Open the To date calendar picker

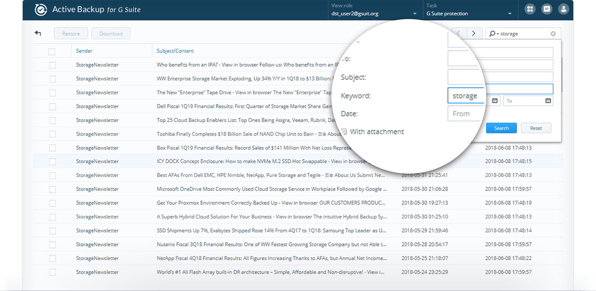548,101
